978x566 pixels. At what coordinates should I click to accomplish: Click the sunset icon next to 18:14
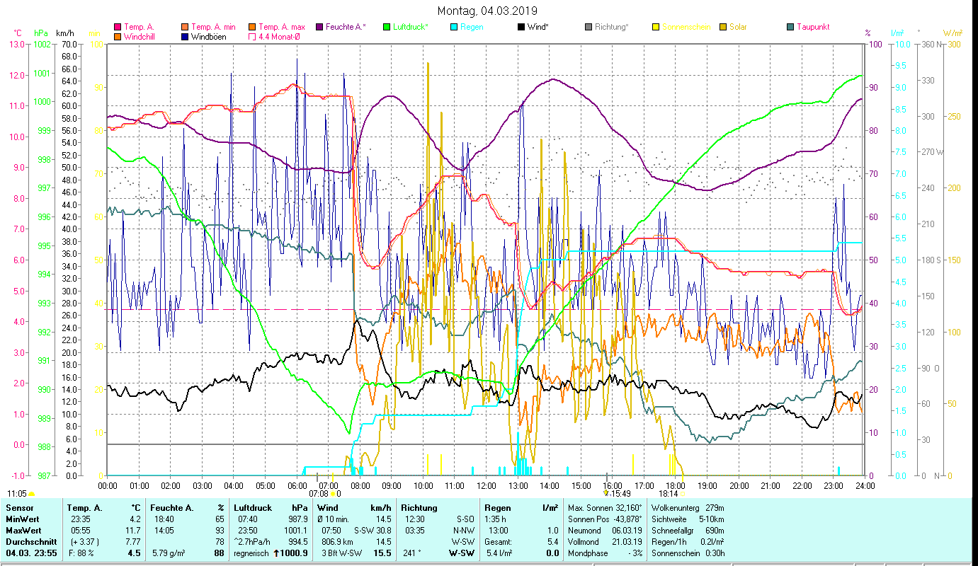coord(683,494)
